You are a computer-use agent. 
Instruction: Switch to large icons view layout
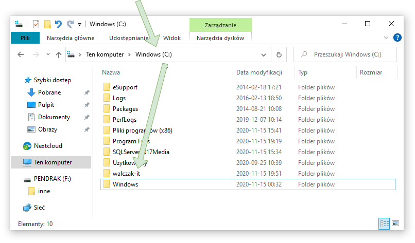point(395,223)
